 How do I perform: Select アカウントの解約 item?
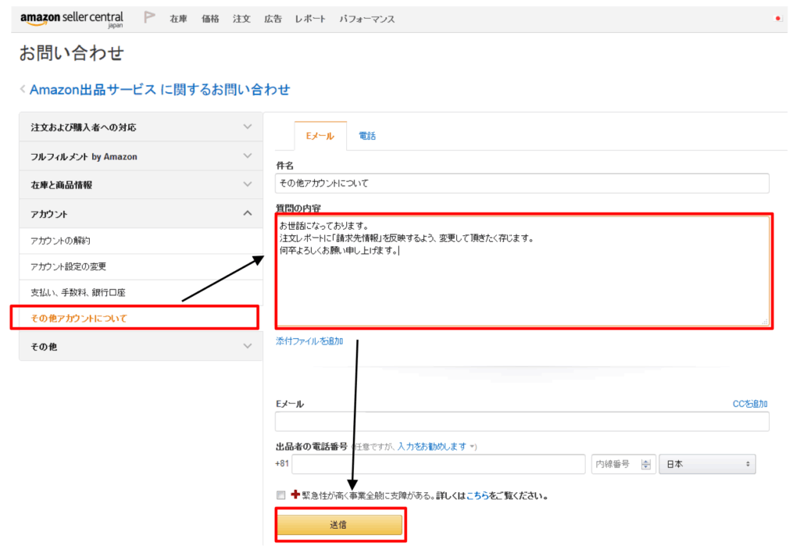pyautogui.click(x=141, y=241)
